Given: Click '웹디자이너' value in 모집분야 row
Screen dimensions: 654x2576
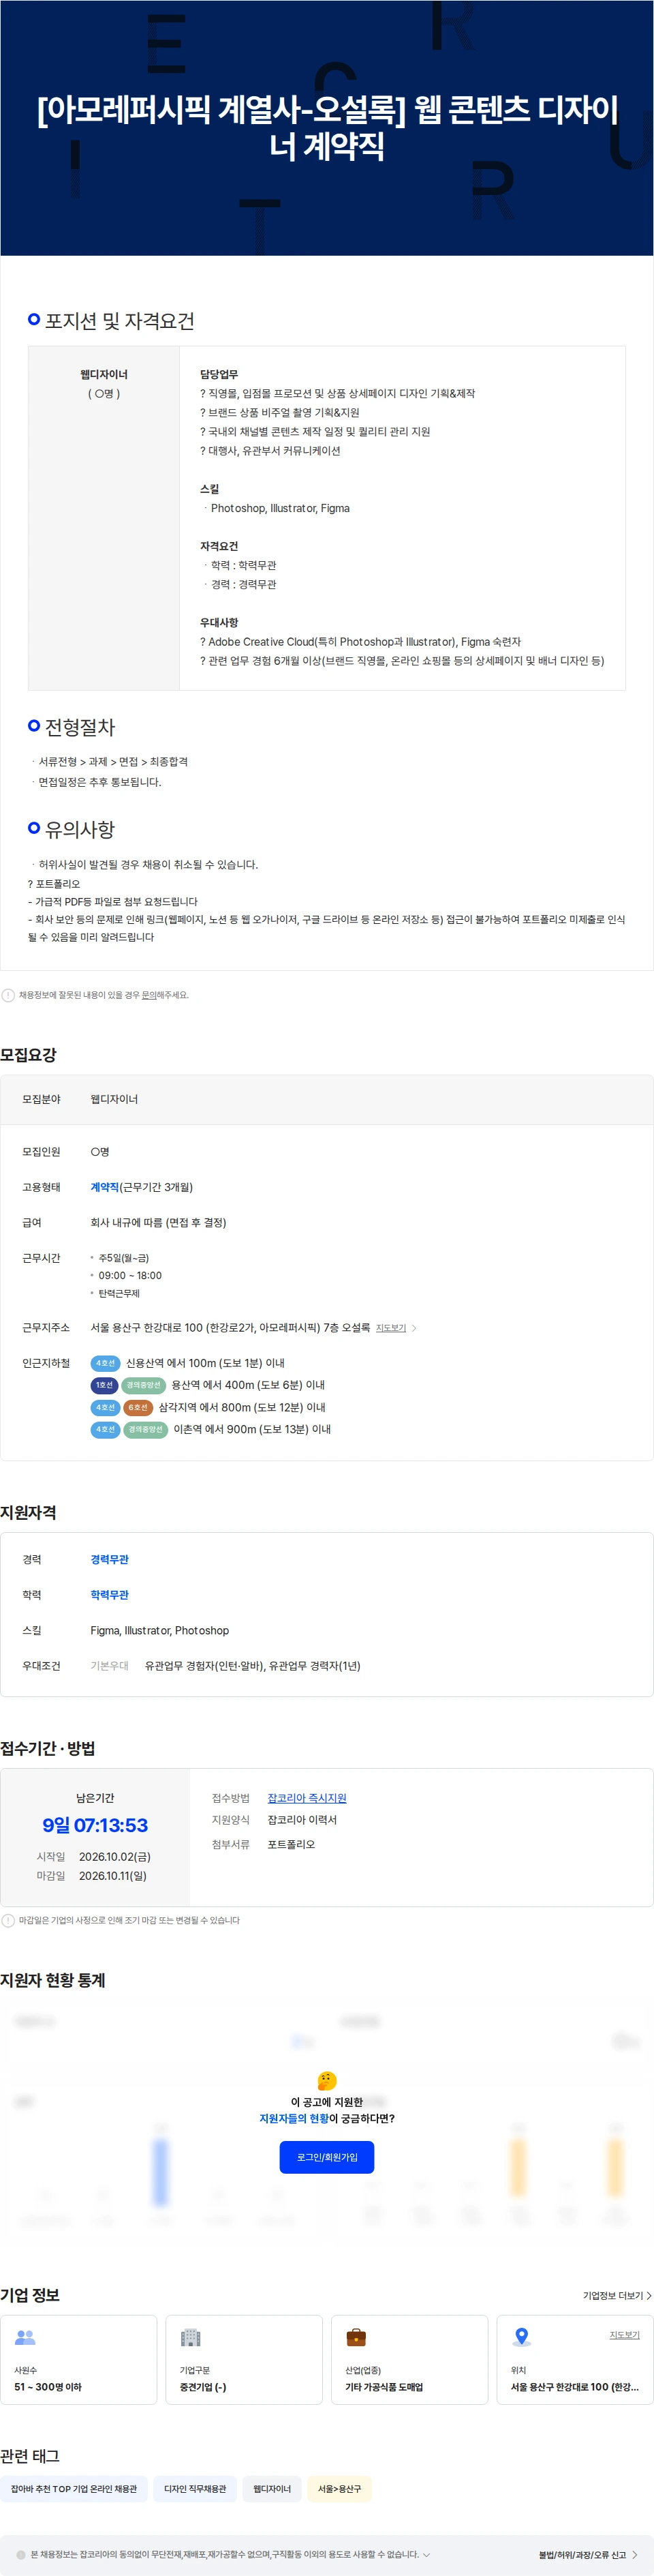Looking at the screenshot, I should point(114,1099).
